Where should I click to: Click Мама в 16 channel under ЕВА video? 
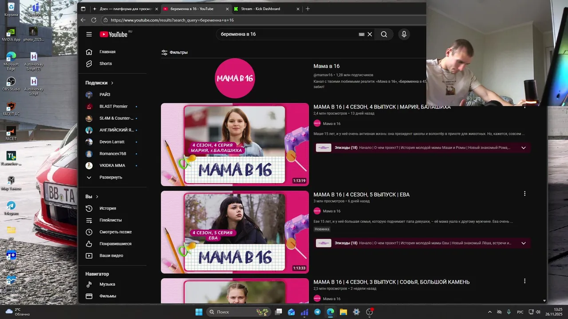pos(331,211)
